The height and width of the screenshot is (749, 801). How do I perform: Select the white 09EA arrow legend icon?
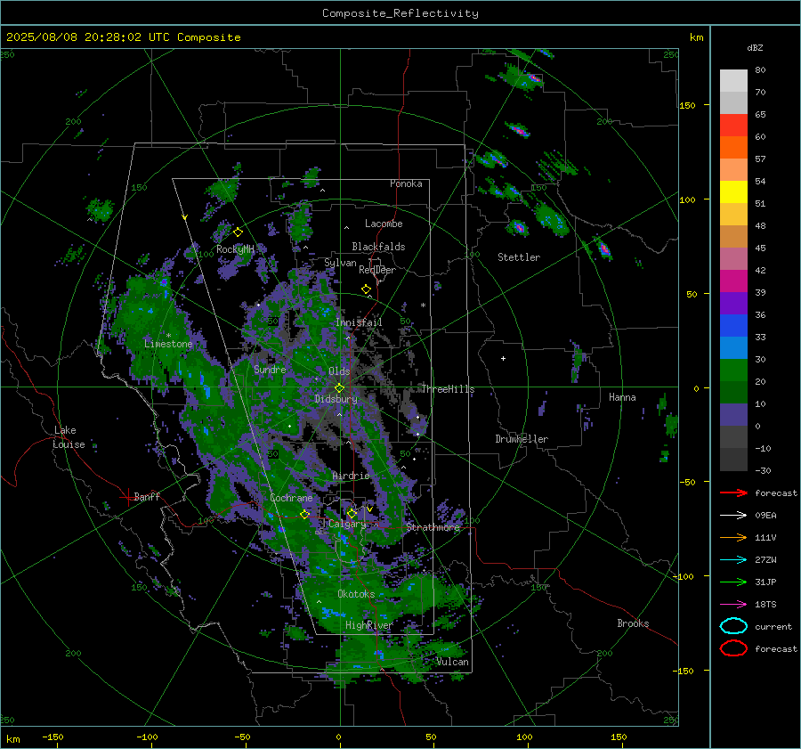[x=733, y=515]
